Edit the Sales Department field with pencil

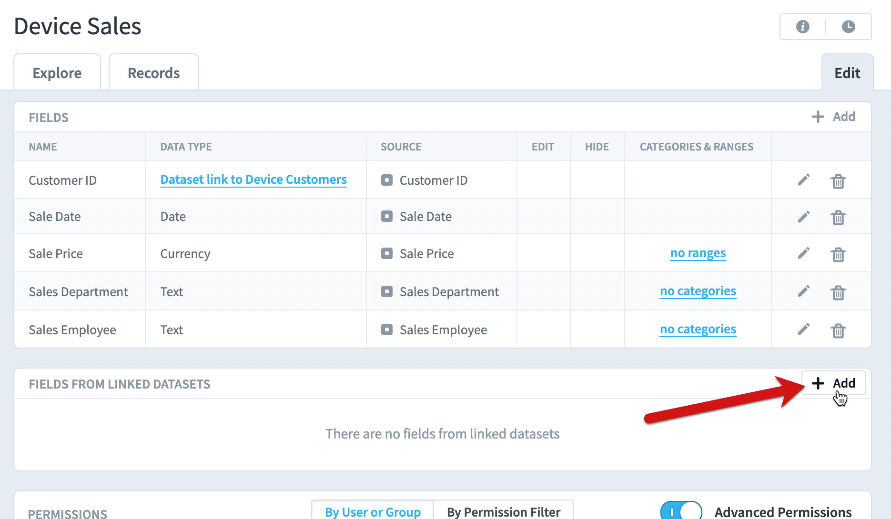[x=804, y=291]
